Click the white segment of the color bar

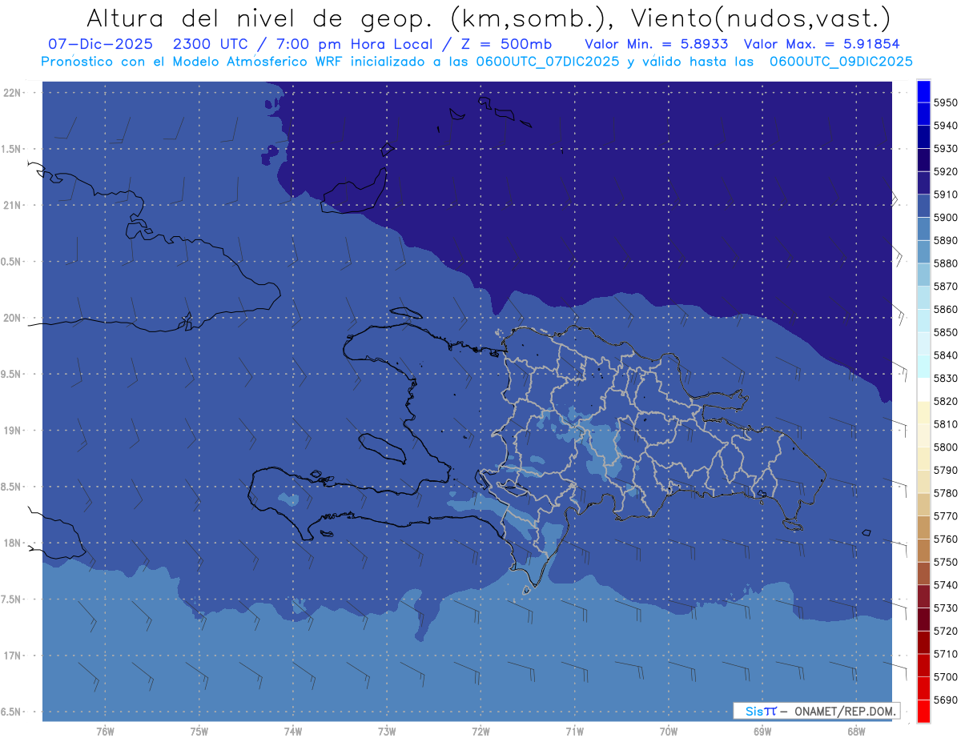click(x=923, y=390)
